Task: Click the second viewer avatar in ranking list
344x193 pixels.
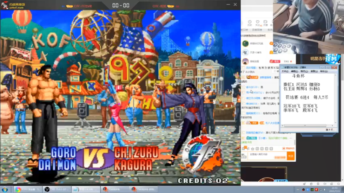Action: tap(245, 52)
